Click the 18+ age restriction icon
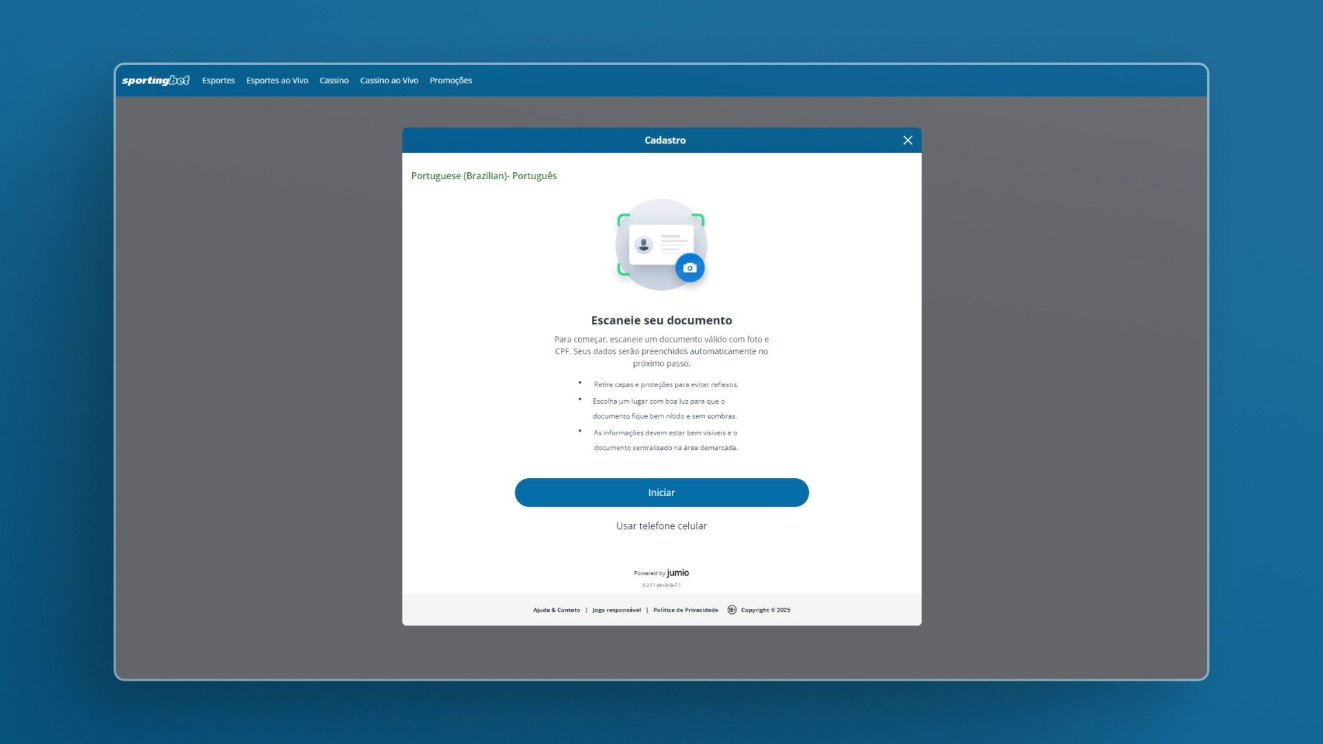The width and height of the screenshot is (1323, 744). tap(732, 610)
